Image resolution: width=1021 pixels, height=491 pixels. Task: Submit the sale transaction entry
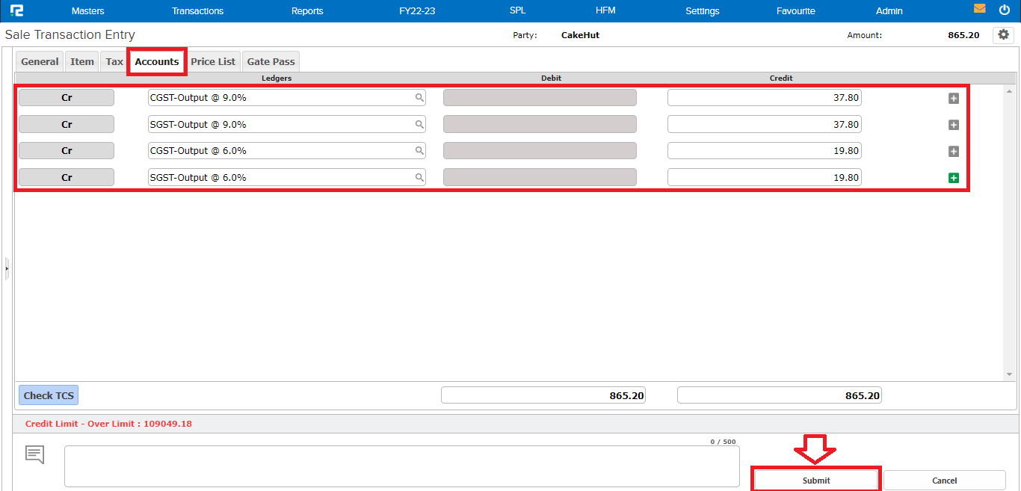(815, 480)
